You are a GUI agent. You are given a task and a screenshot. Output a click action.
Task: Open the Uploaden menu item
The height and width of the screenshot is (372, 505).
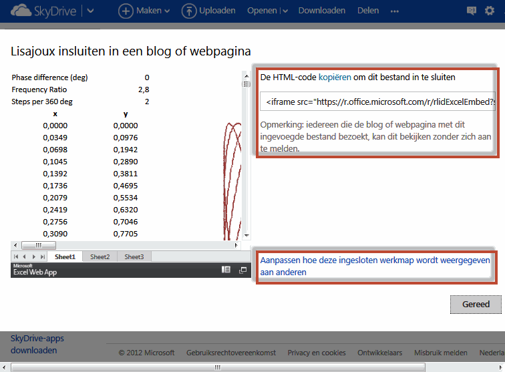coord(217,11)
